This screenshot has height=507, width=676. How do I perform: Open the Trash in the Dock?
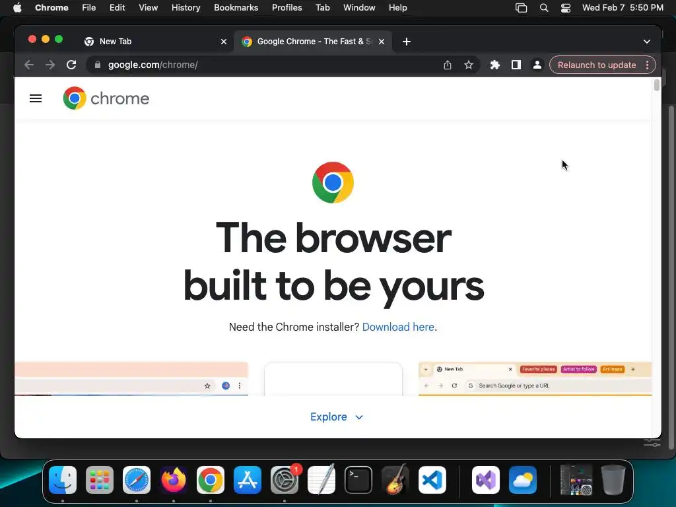click(x=613, y=480)
